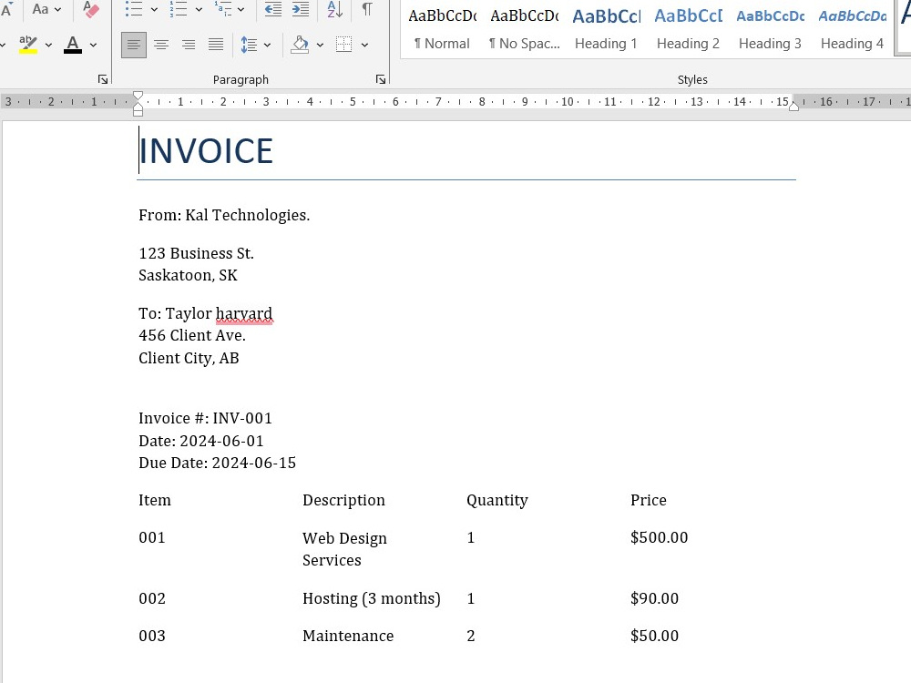Viewport: 911px width, 683px height.
Task: Click the misspelled word 'harvard'
Action: [244, 314]
